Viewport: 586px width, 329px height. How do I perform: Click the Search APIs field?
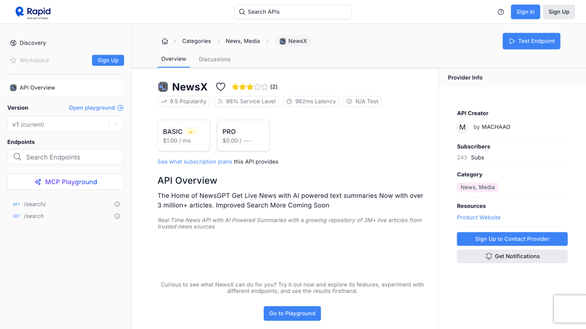293,12
